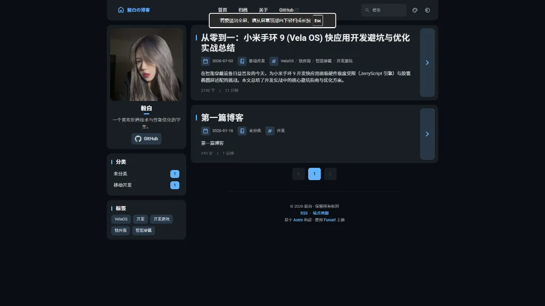Open the theme color palette picker

[x=415, y=11]
